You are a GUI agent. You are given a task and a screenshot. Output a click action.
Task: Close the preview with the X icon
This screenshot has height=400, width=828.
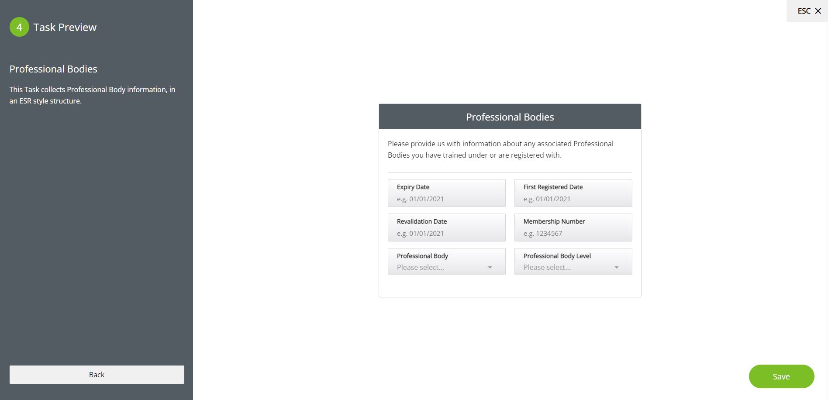[818, 11]
